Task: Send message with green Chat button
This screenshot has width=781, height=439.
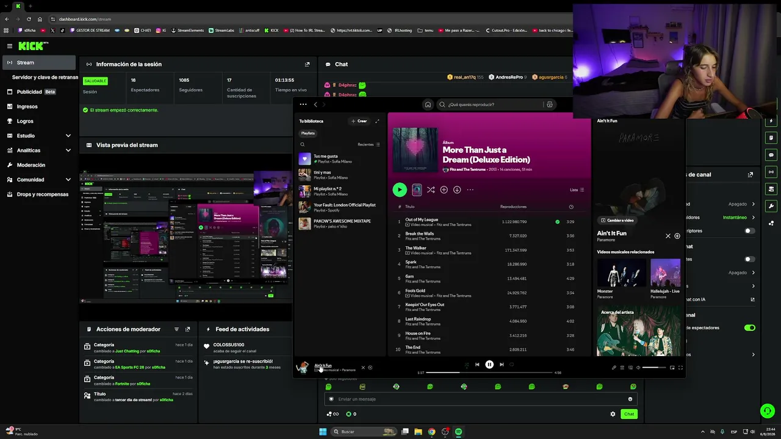Action: (629, 414)
